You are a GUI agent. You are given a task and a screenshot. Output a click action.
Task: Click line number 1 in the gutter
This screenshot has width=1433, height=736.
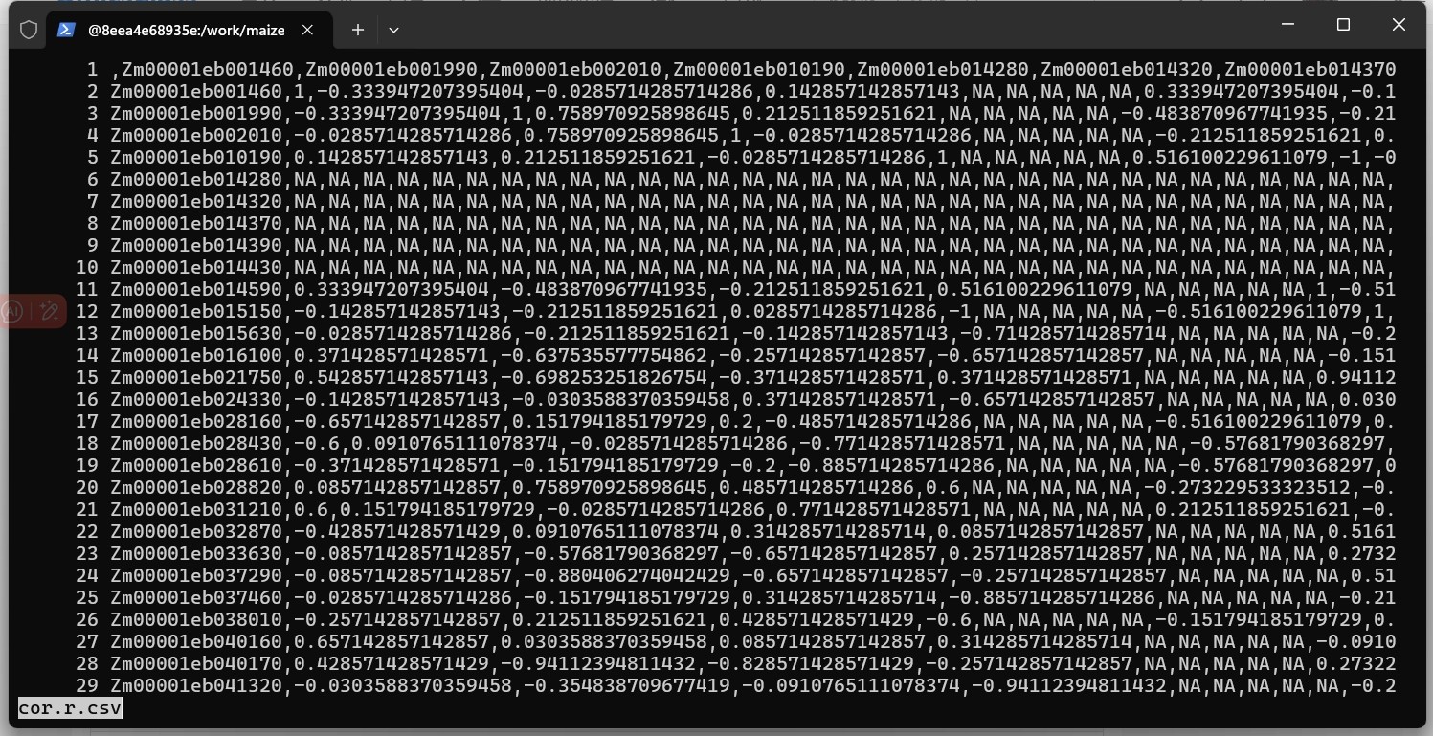[x=93, y=69]
